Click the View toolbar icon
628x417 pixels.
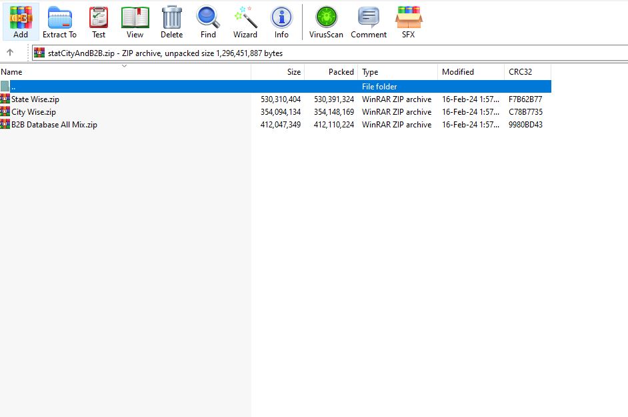[x=135, y=21]
